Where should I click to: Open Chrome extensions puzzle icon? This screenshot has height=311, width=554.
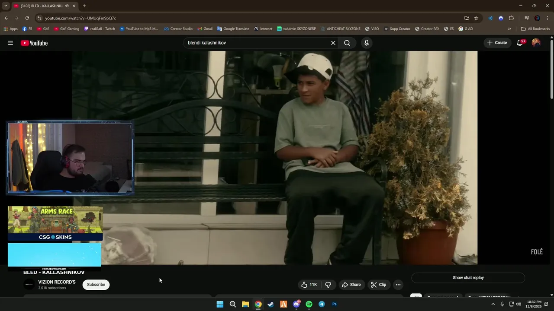pos(512,18)
